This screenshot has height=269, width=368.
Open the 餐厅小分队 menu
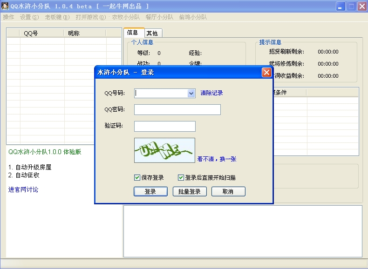click(x=159, y=17)
